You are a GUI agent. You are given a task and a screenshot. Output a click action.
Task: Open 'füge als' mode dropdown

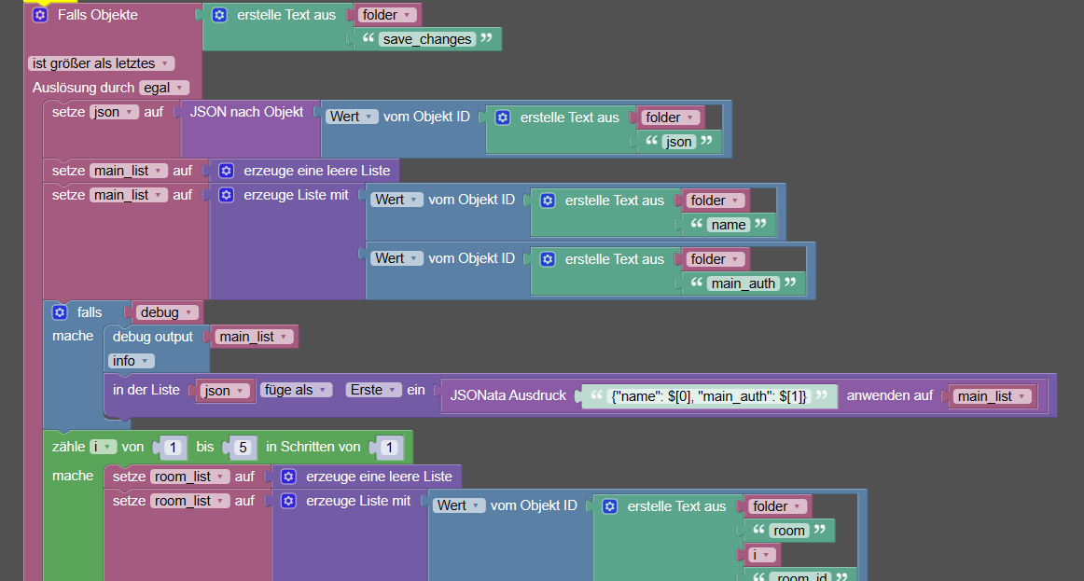pos(296,390)
